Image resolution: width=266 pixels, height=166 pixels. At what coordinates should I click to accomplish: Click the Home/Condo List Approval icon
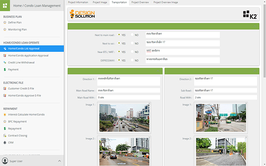pos(5,48)
